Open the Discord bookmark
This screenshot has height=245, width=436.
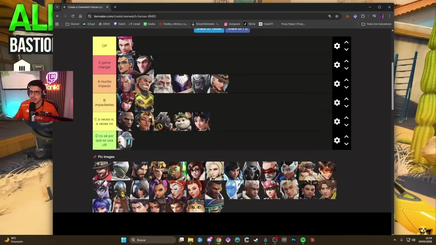(x=72, y=24)
